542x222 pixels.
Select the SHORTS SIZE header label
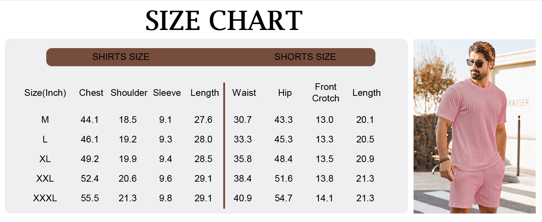(x=305, y=57)
